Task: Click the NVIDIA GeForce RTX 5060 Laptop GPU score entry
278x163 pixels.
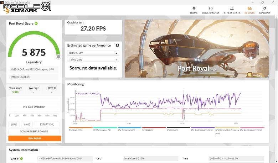Action: (x=34, y=69)
